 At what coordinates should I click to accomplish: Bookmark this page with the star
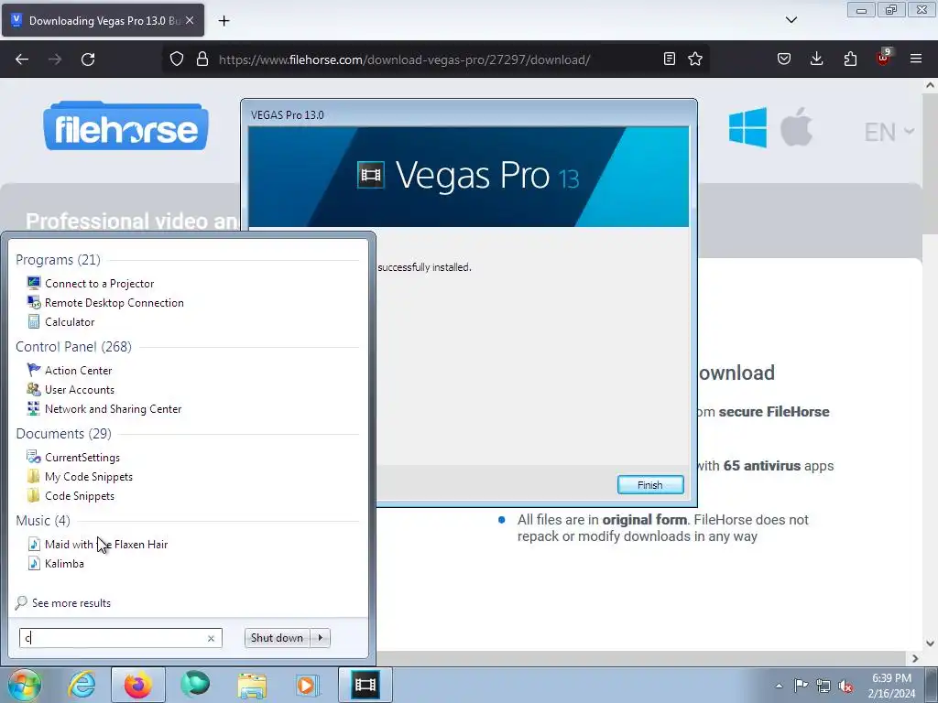point(695,59)
